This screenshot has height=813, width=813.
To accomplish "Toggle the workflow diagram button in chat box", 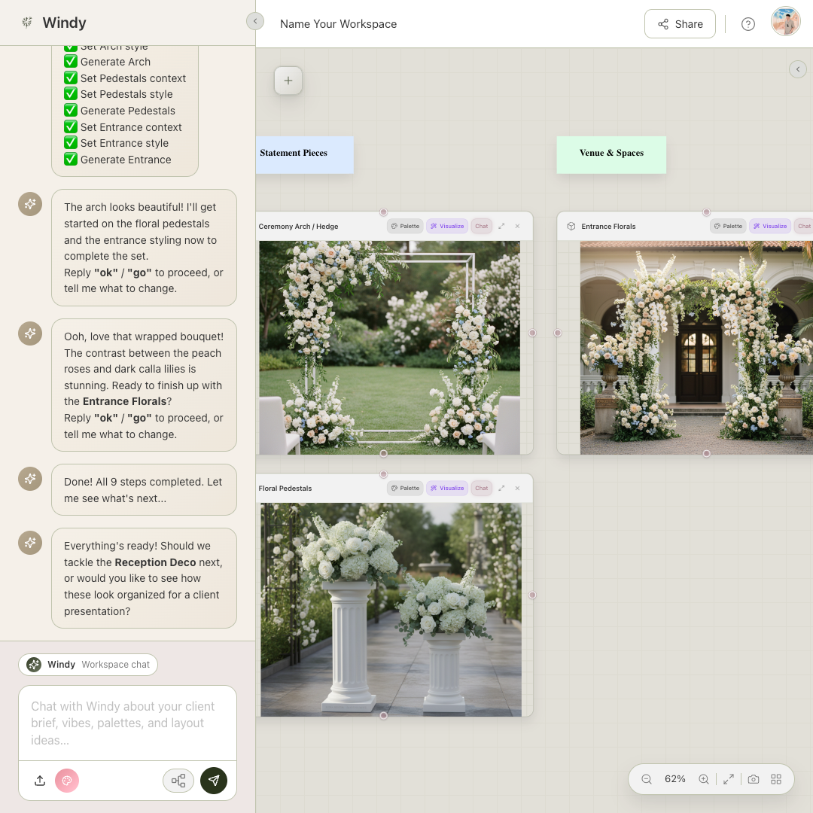I will pyautogui.click(x=178, y=781).
